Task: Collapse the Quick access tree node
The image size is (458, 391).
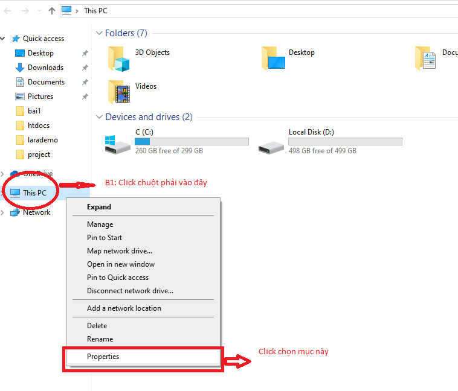Action: coord(2,39)
